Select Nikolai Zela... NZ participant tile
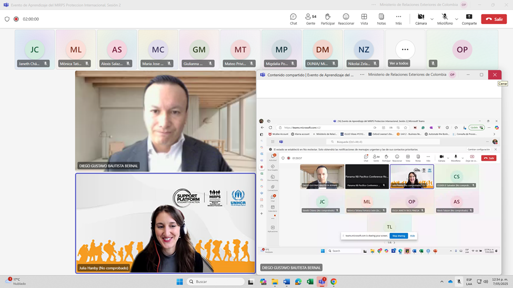This screenshot has height=288, width=513. tap(364, 49)
